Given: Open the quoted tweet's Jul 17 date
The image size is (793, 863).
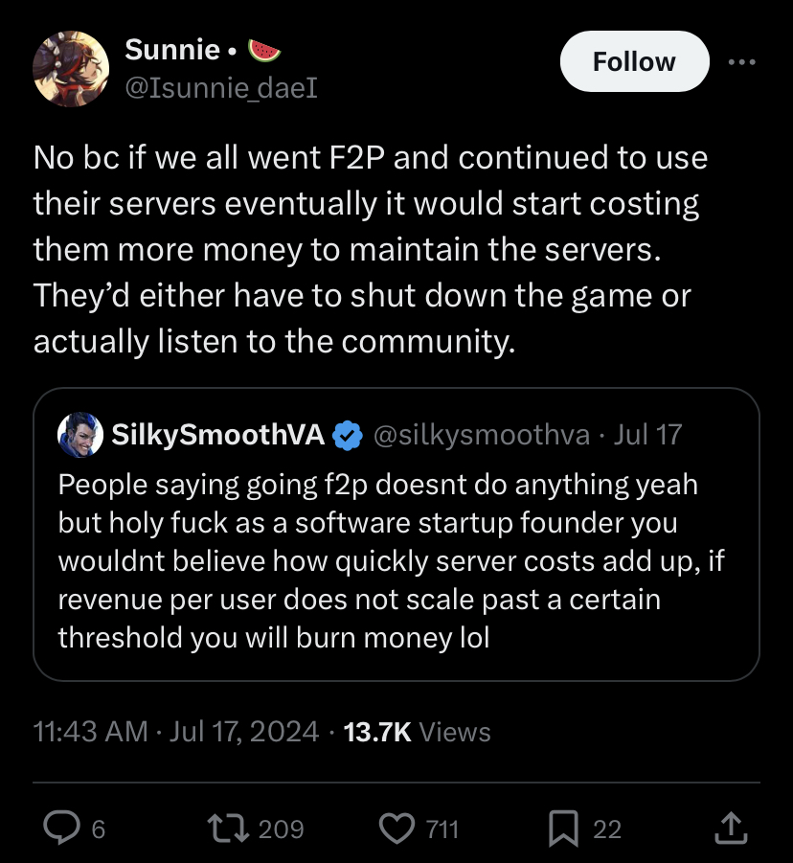Looking at the screenshot, I should point(647,436).
